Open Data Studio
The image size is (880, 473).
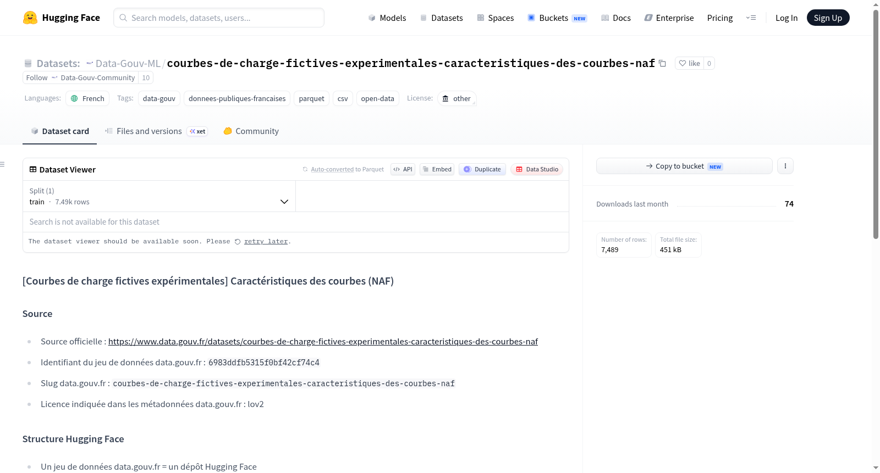pos(537,169)
